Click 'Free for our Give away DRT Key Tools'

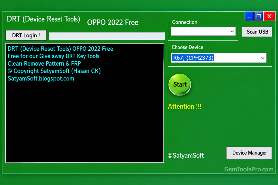tap(53, 56)
